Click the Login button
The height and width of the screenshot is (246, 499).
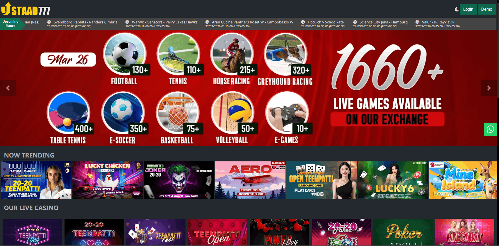click(x=468, y=9)
